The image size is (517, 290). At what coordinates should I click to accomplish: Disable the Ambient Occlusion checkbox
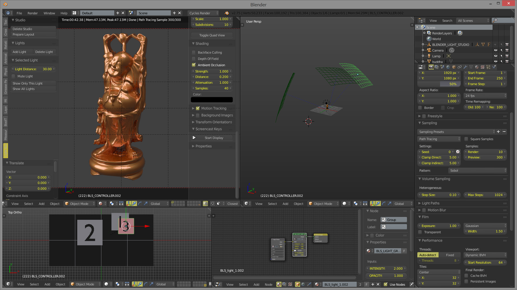click(194, 65)
